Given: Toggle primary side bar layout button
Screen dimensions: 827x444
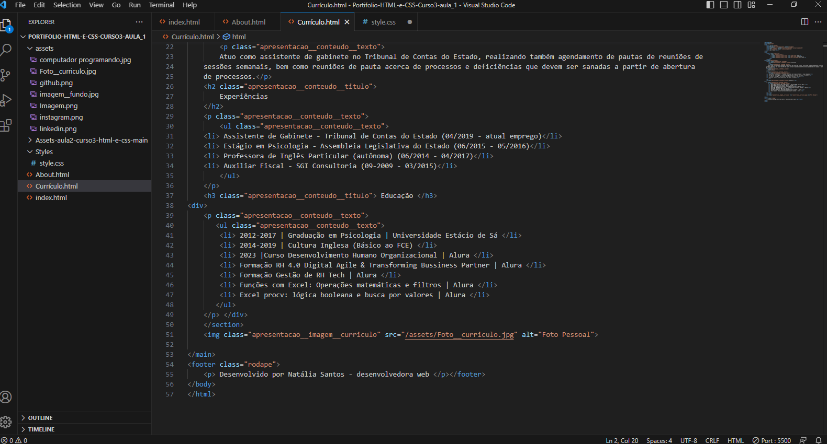Looking at the screenshot, I should pos(710,5).
